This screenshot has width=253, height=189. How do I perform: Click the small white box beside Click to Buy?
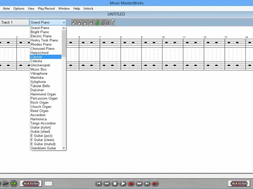48,183
